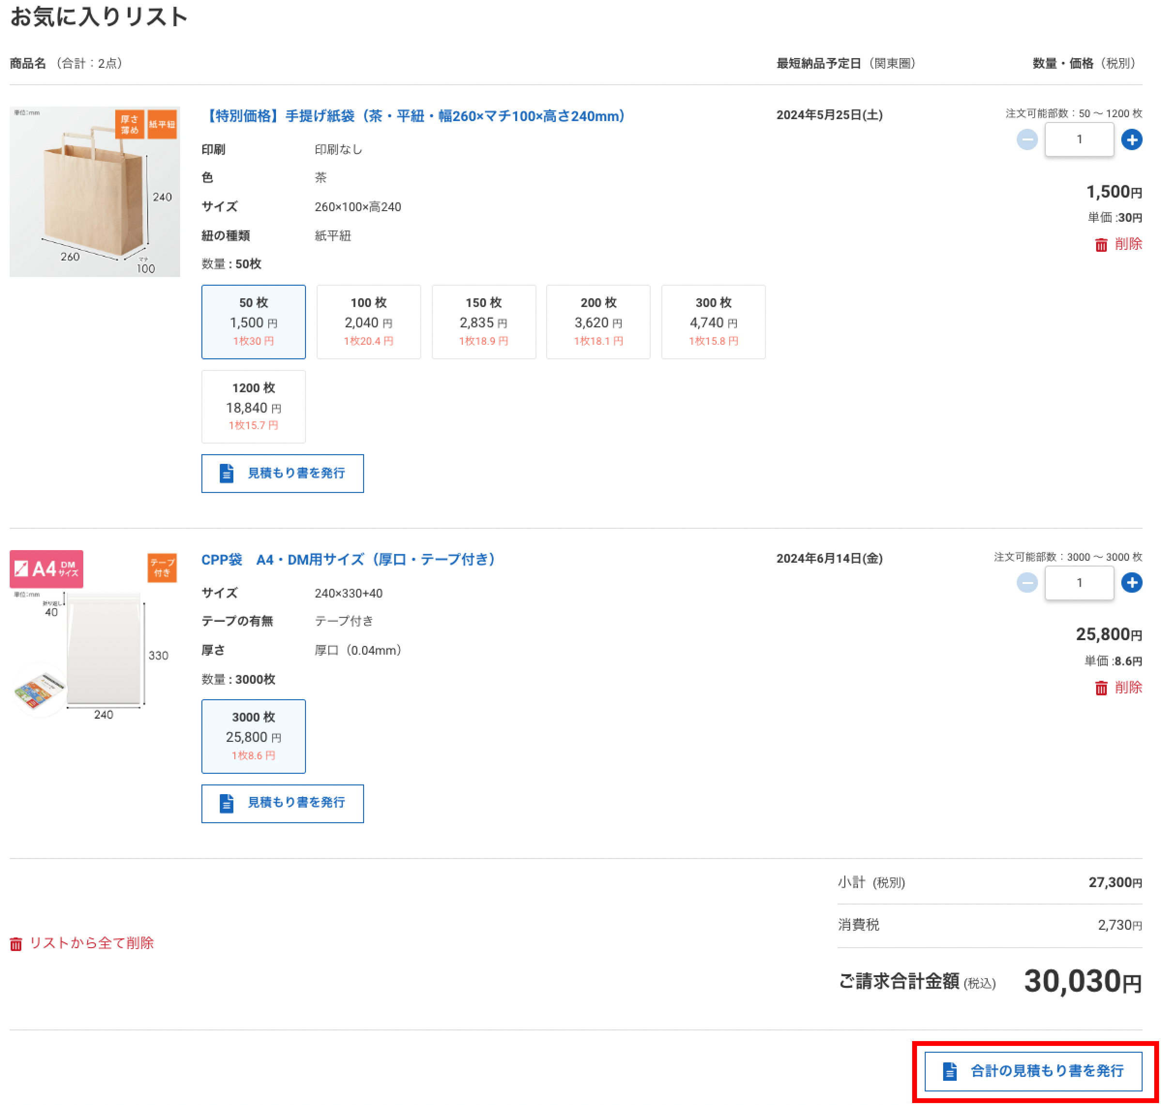This screenshot has height=1105, width=1161.
Task: Click the minus icon to decrease CPP袋 quantity
Action: point(1027,583)
